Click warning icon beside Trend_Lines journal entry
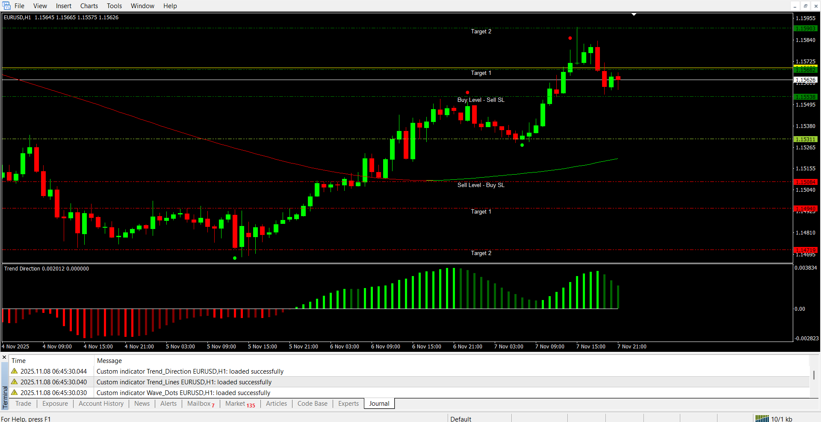The image size is (821, 422). coord(15,382)
